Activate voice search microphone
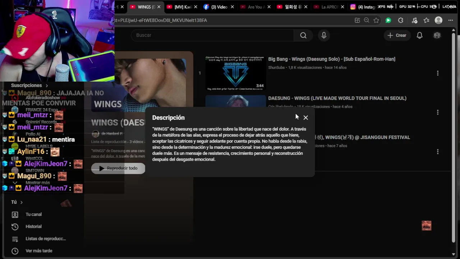The width and height of the screenshot is (460, 259). click(324, 35)
